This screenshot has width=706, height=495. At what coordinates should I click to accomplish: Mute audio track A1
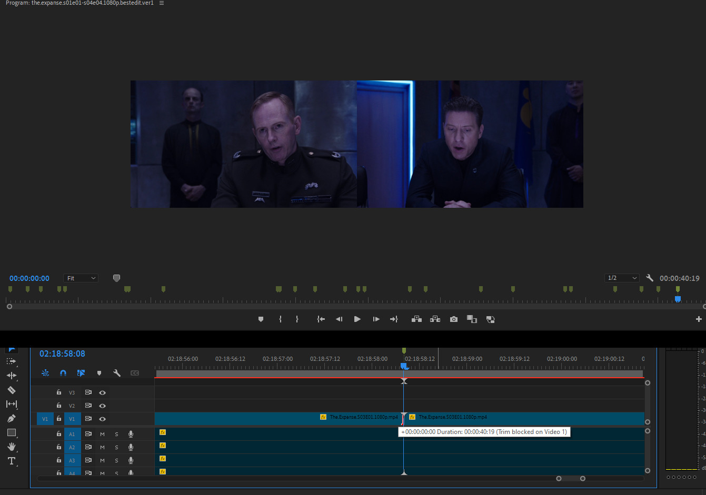tap(103, 434)
